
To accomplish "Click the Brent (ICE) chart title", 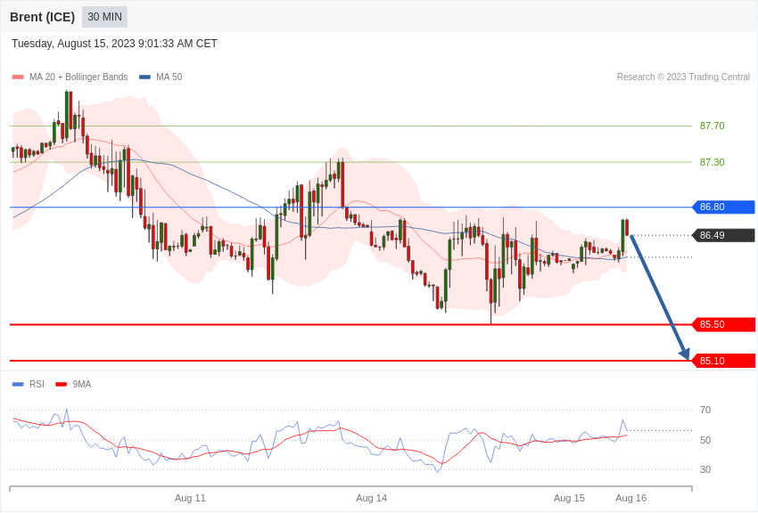I will pos(43,17).
